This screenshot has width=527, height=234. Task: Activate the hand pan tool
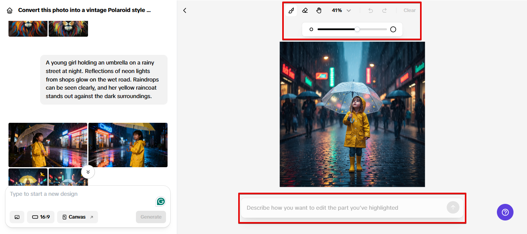point(319,10)
